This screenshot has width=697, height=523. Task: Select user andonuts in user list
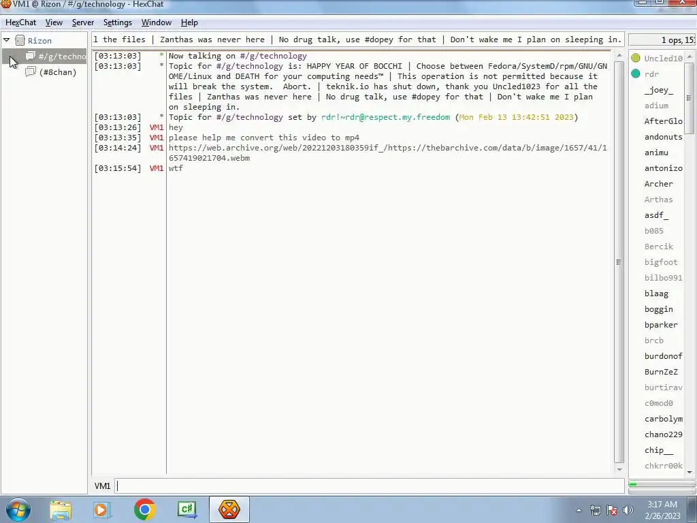coord(663,136)
